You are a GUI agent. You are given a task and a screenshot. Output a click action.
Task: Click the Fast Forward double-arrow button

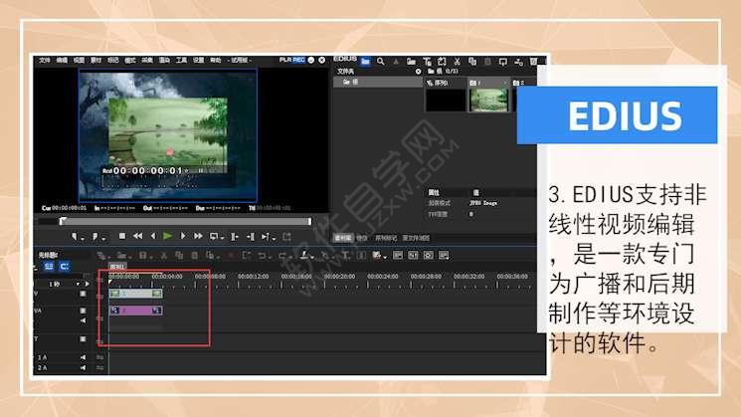(198, 236)
